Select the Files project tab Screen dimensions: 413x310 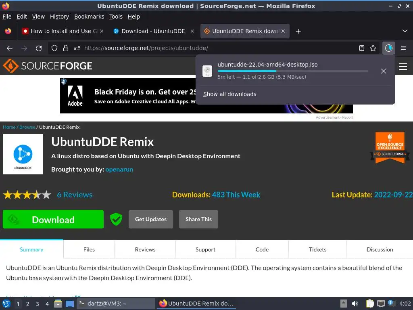(x=89, y=249)
